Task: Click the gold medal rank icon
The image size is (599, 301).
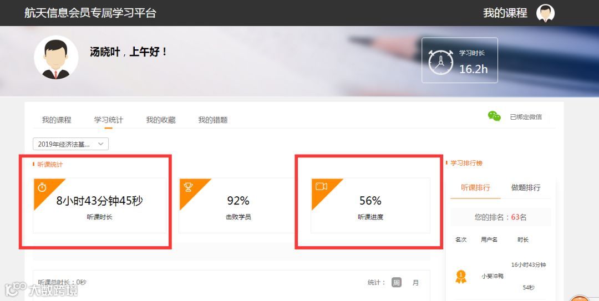Action: click(461, 277)
